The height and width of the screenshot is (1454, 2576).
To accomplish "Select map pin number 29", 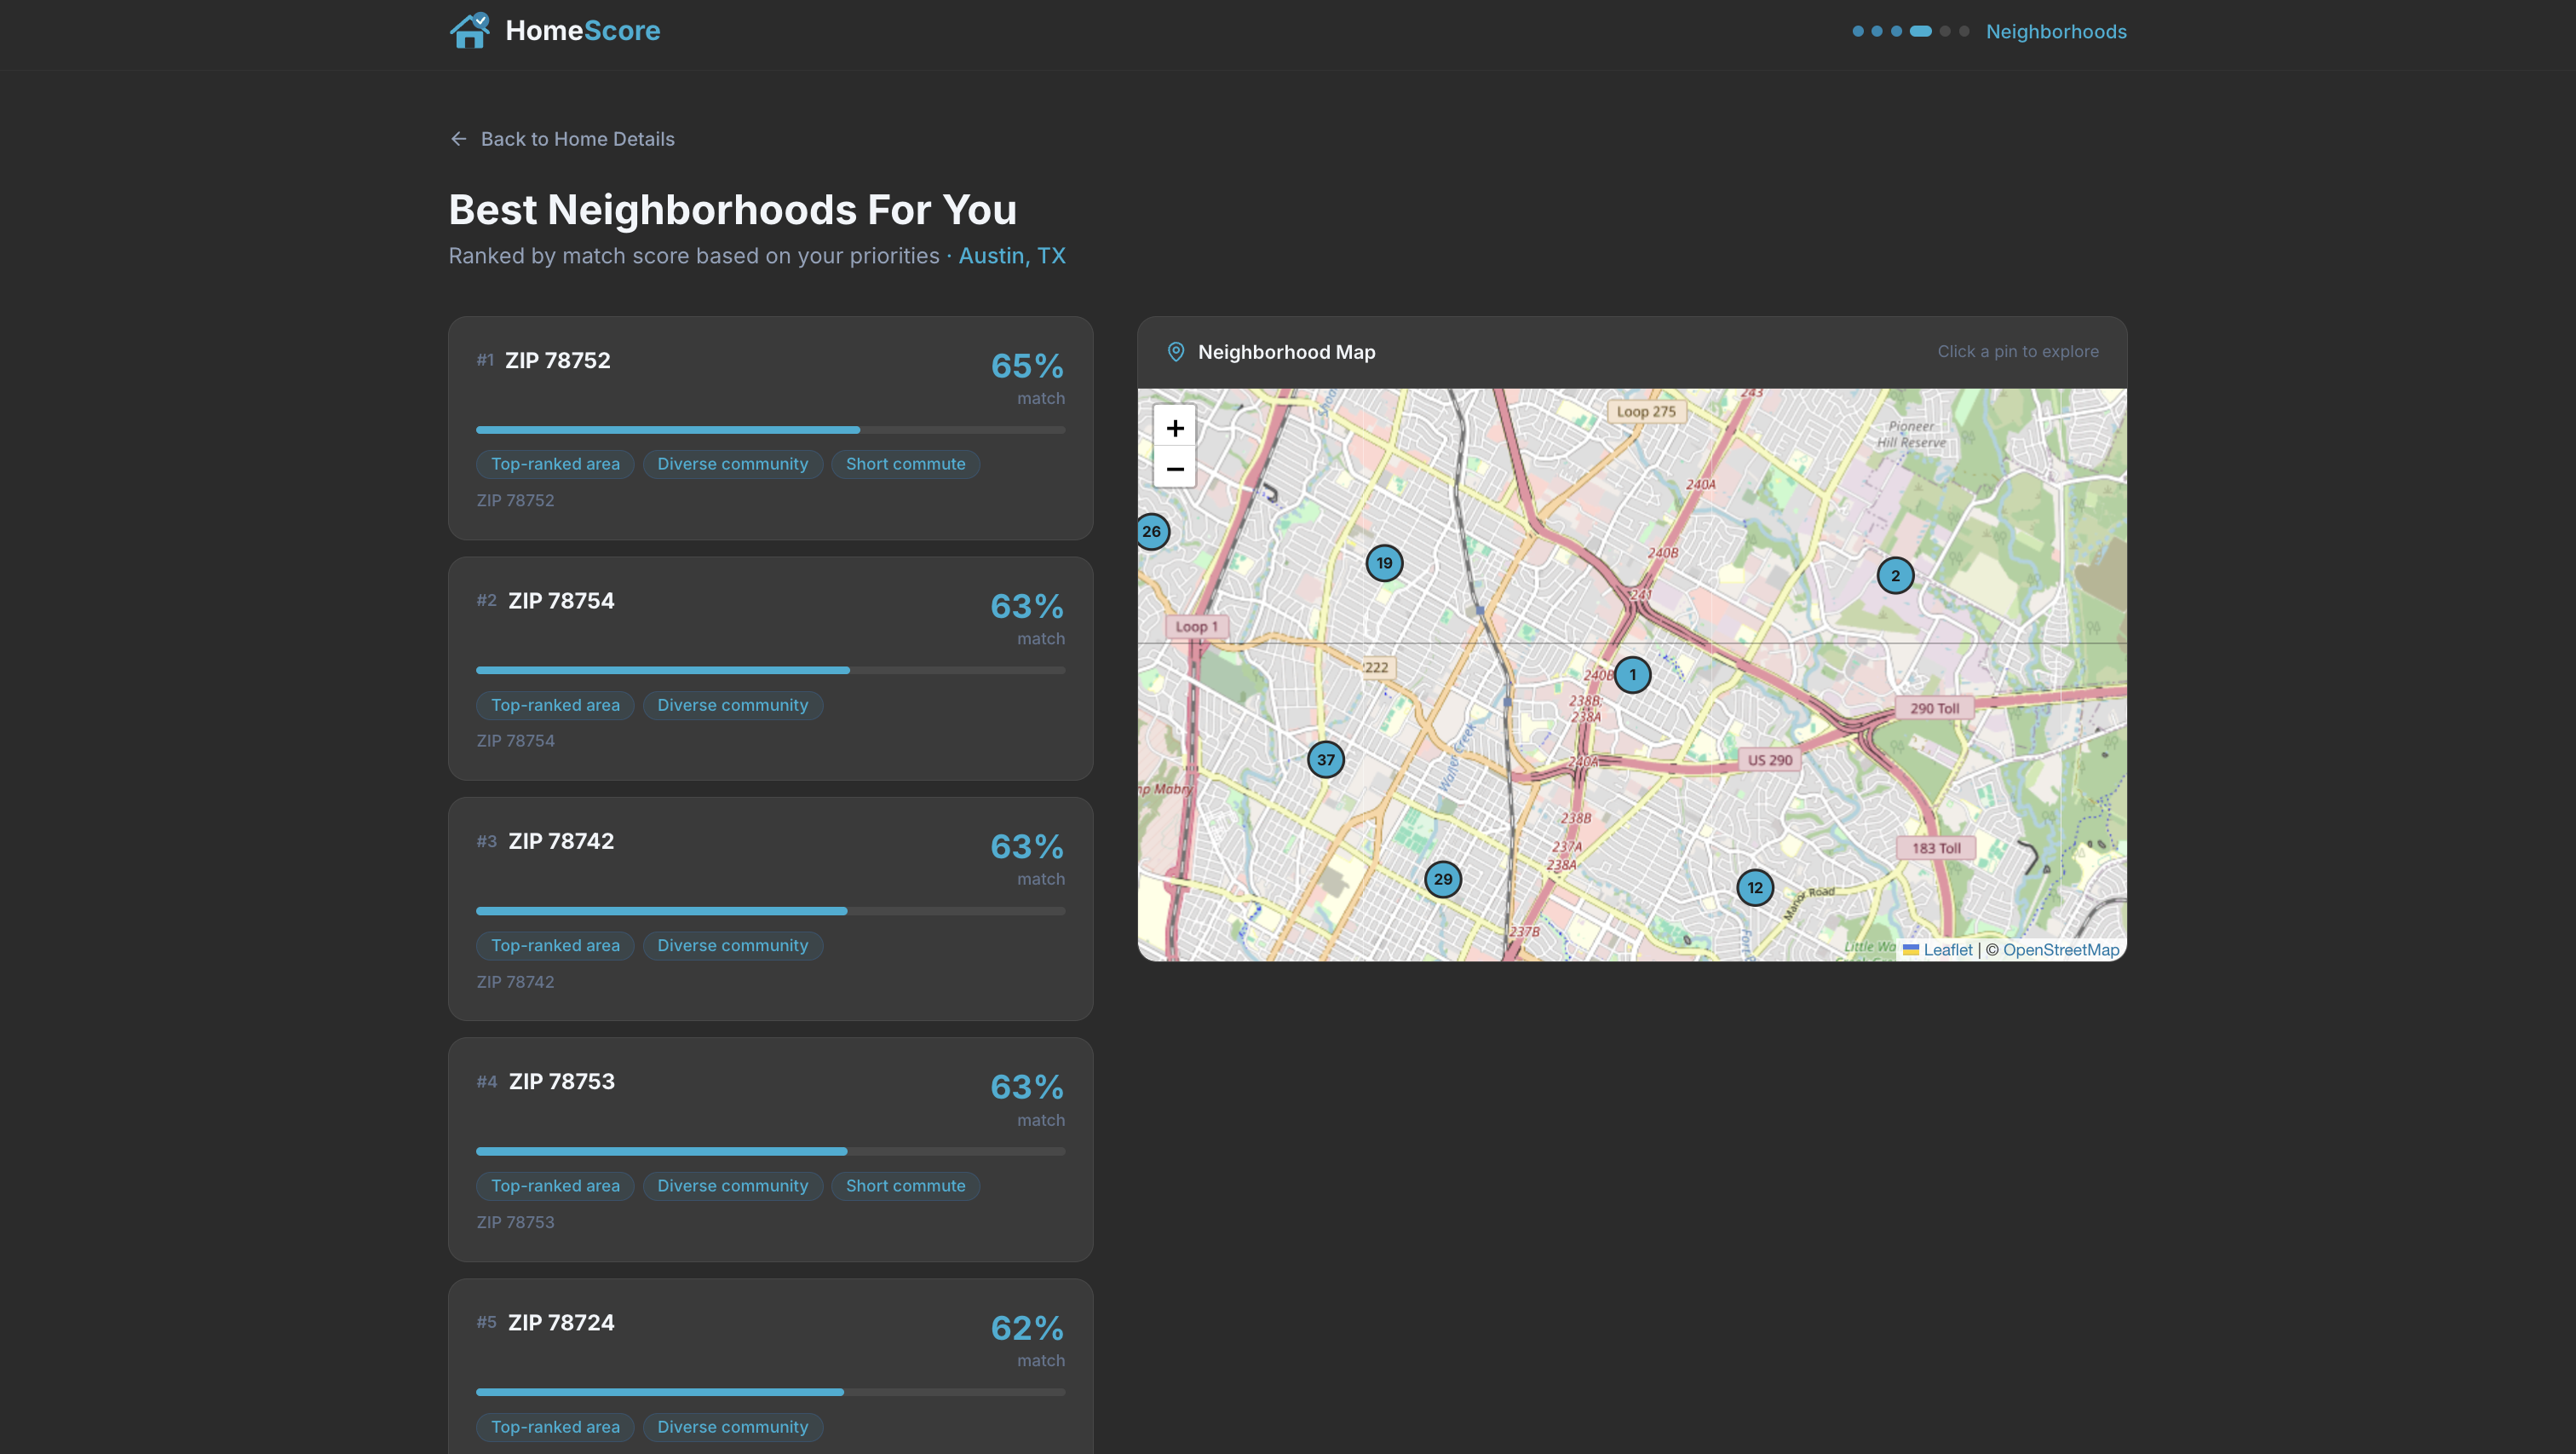I will (1442, 880).
